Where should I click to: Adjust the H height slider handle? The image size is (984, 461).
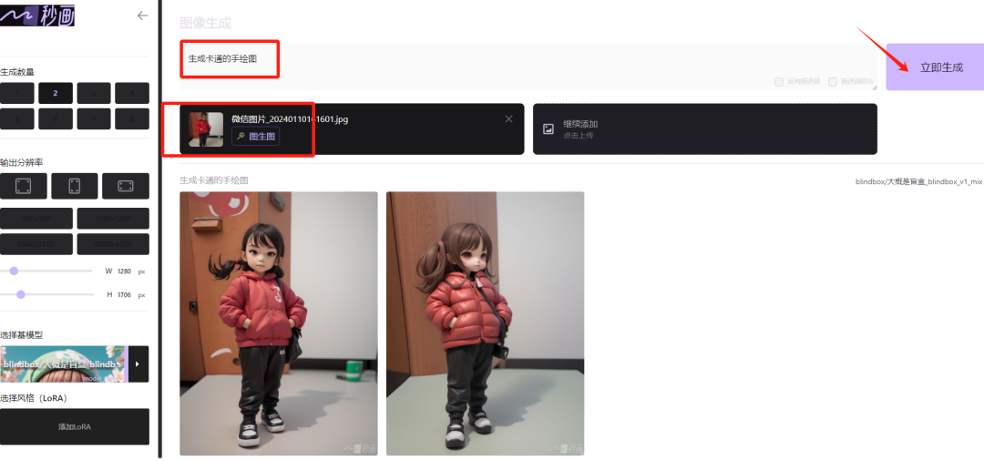21,294
